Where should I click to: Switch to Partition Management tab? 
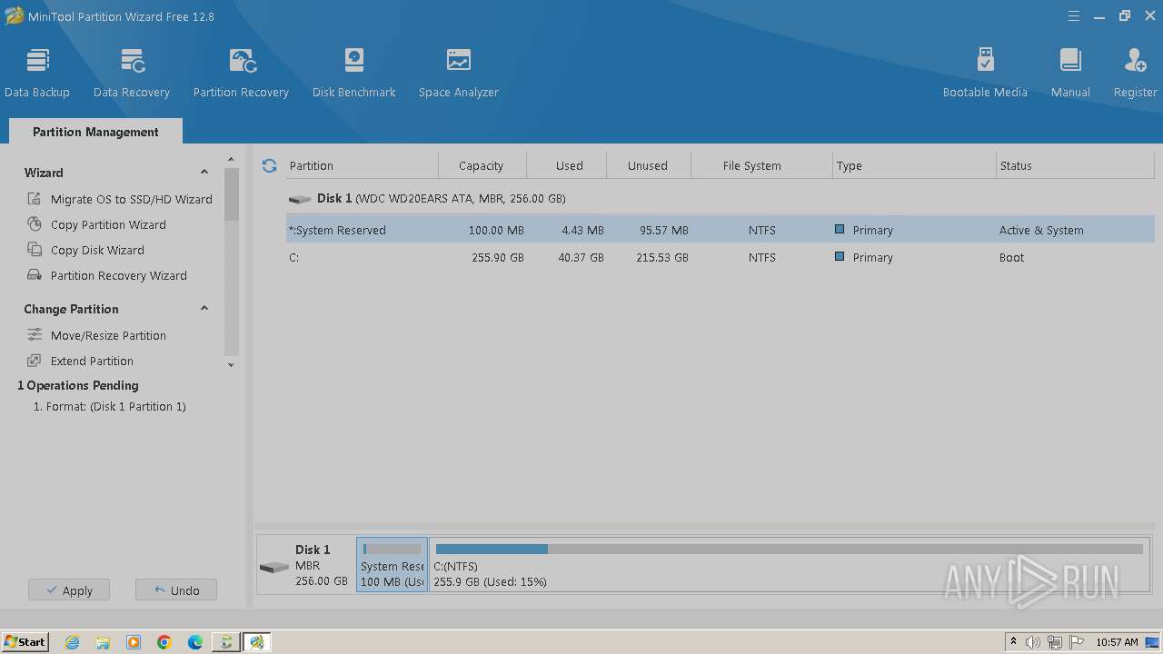click(x=95, y=132)
